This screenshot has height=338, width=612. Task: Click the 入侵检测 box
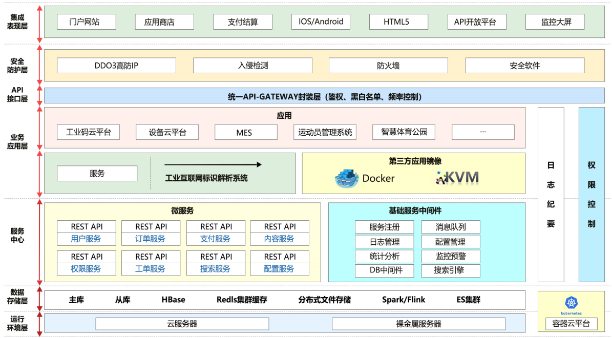[x=252, y=66]
